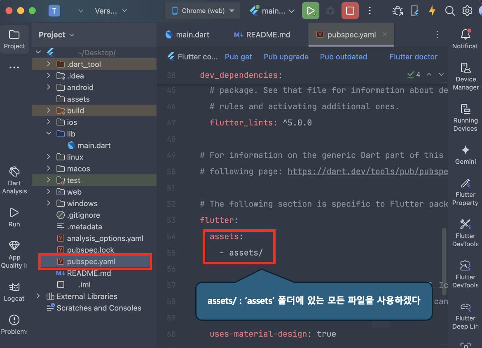Viewport: 482px width, 348px height.
Task: Open Dart Analysis tool window
Action: [14, 180]
